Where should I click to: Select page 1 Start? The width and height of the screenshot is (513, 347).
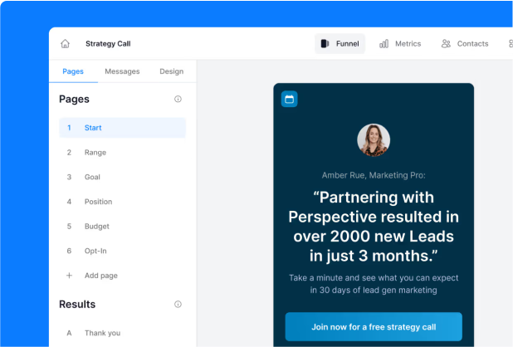(122, 128)
